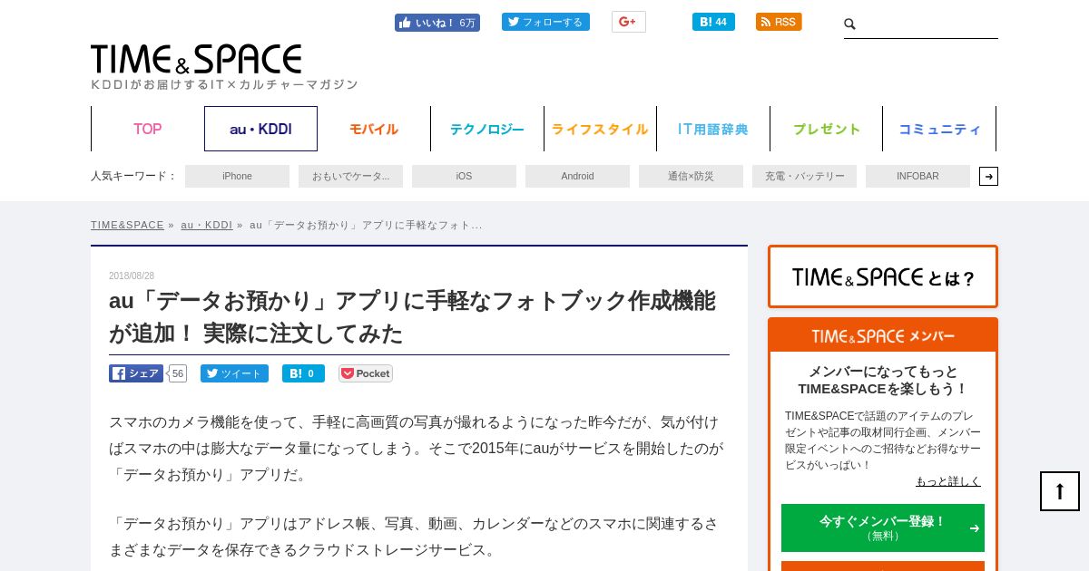Select the iPhone keyword tag

click(x=237, y=176)
